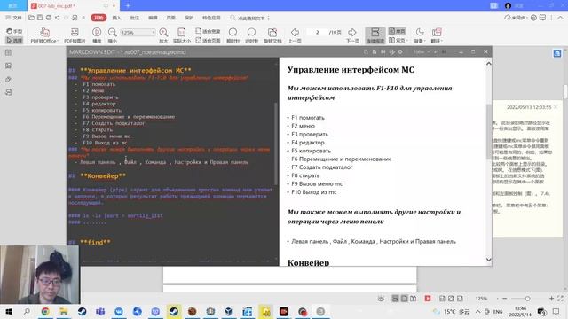568x319 pixels.
Task: Select the 特色应用 ribbon tab
Action: [x=211, y=18]
